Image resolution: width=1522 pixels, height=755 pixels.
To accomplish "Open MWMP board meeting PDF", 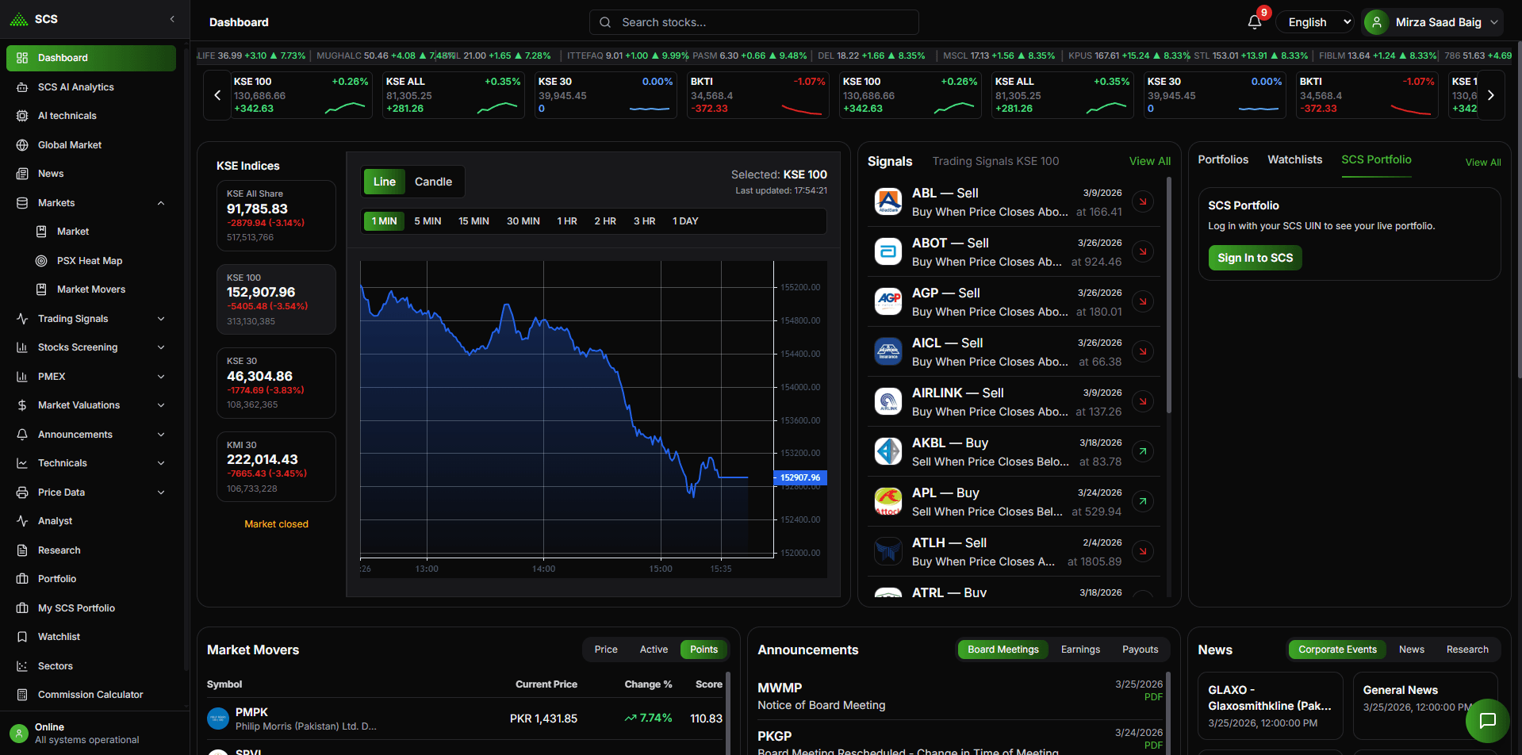I will (x=1153, y=697).
